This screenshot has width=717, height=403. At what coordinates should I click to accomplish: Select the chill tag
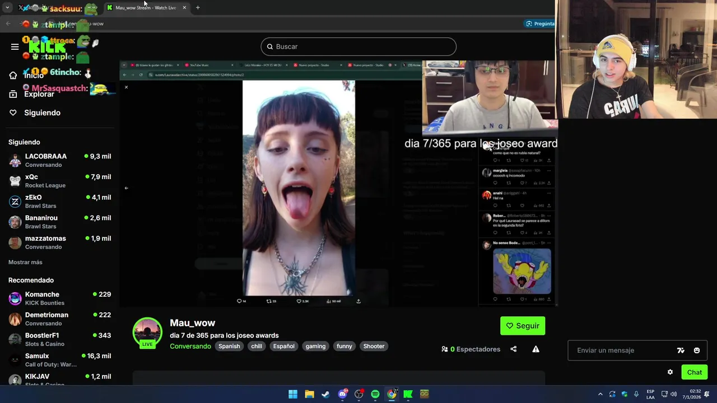pos(257,346)
